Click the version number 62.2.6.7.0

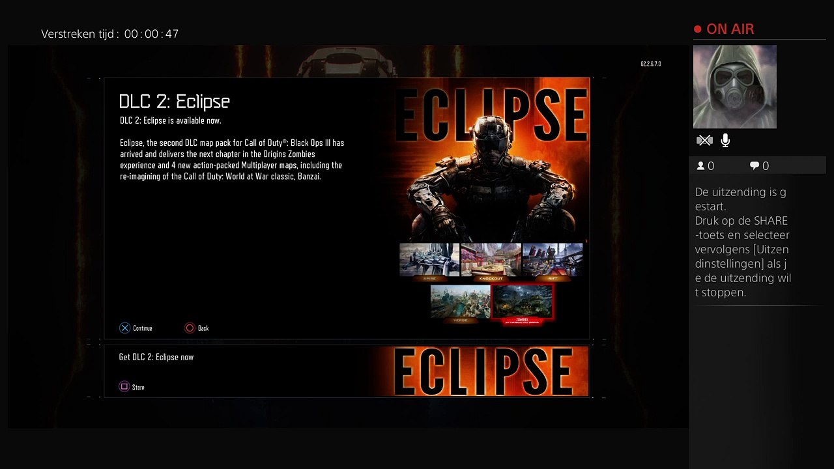[x=650, y=64]
